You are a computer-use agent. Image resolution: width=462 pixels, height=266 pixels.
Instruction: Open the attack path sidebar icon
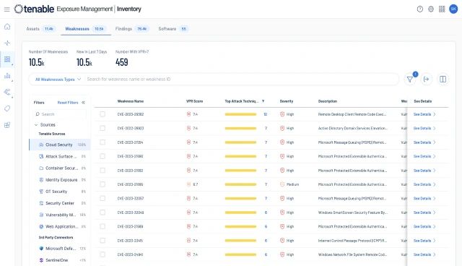coord(7,93)
